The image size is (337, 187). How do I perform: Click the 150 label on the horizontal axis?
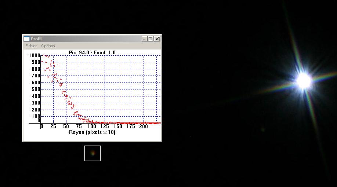[118, 126]
